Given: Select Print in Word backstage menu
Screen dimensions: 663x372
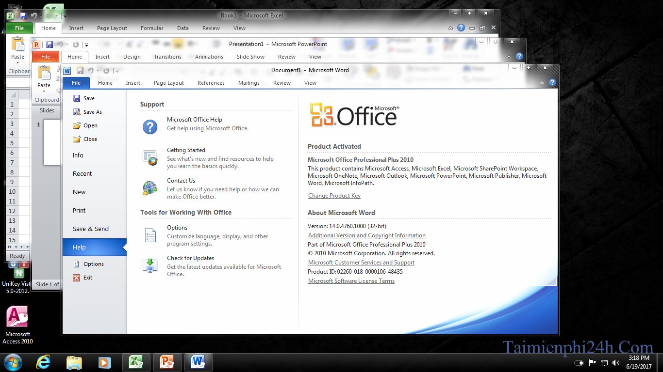Looking at the screenshot, I should (x=79, y=211).
